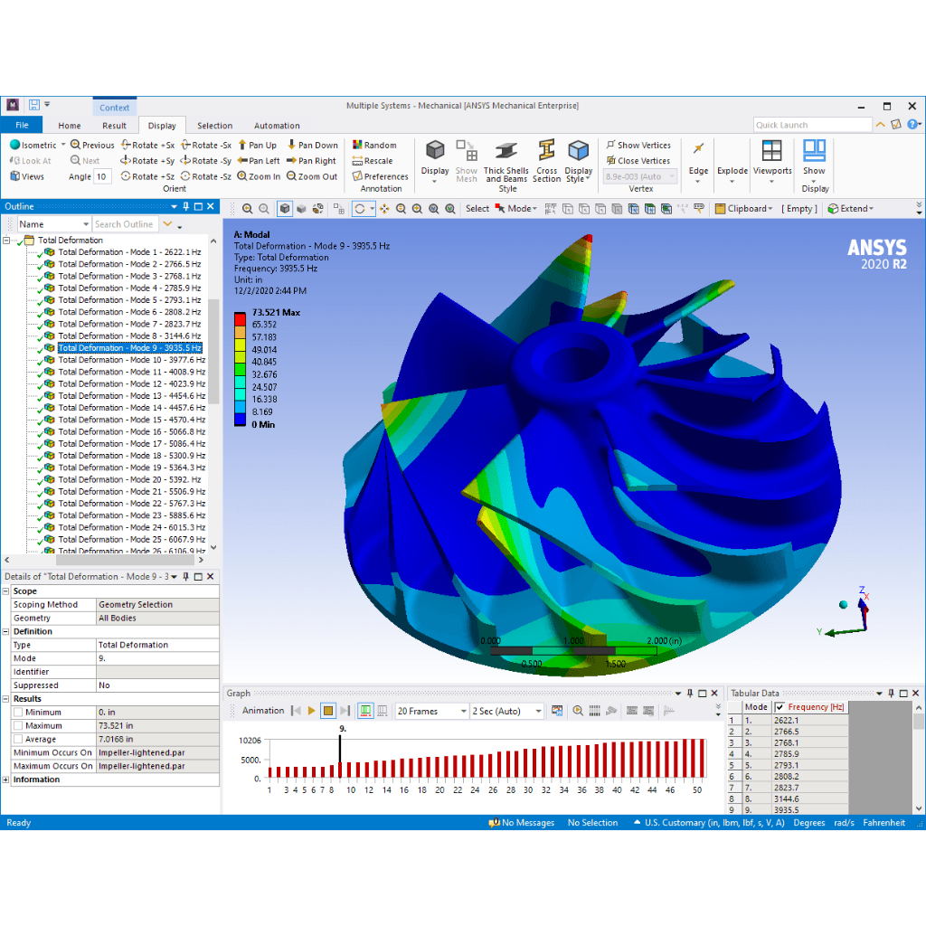Click the save icon in title bar
This screenshot has height=926, width=926.
click(34, 105)
